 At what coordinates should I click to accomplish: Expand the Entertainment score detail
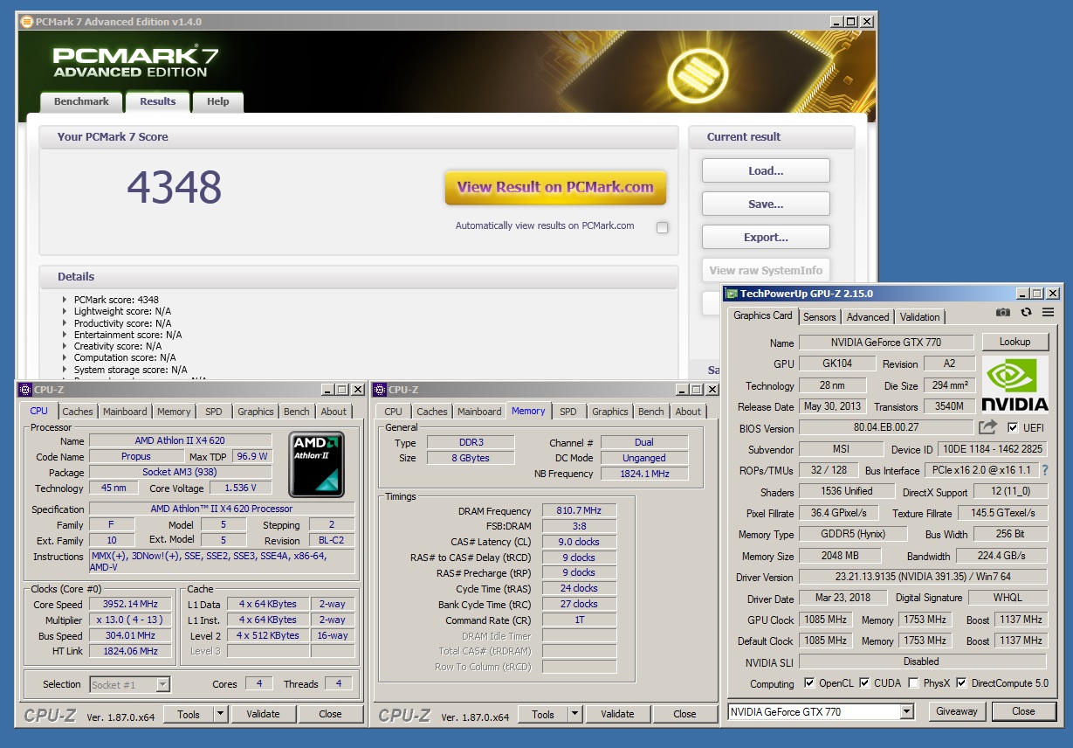pyautogui.click(x=65, y=335)
